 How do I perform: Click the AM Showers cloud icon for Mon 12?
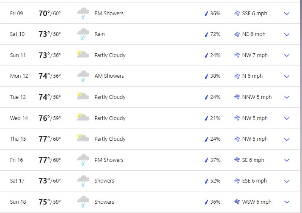pyautogui.click(x=83, y=76)
